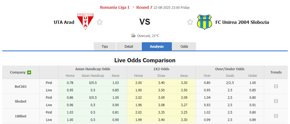Open the Romania Liga I league link
290x124 pixels.
[x=115, y=7]
